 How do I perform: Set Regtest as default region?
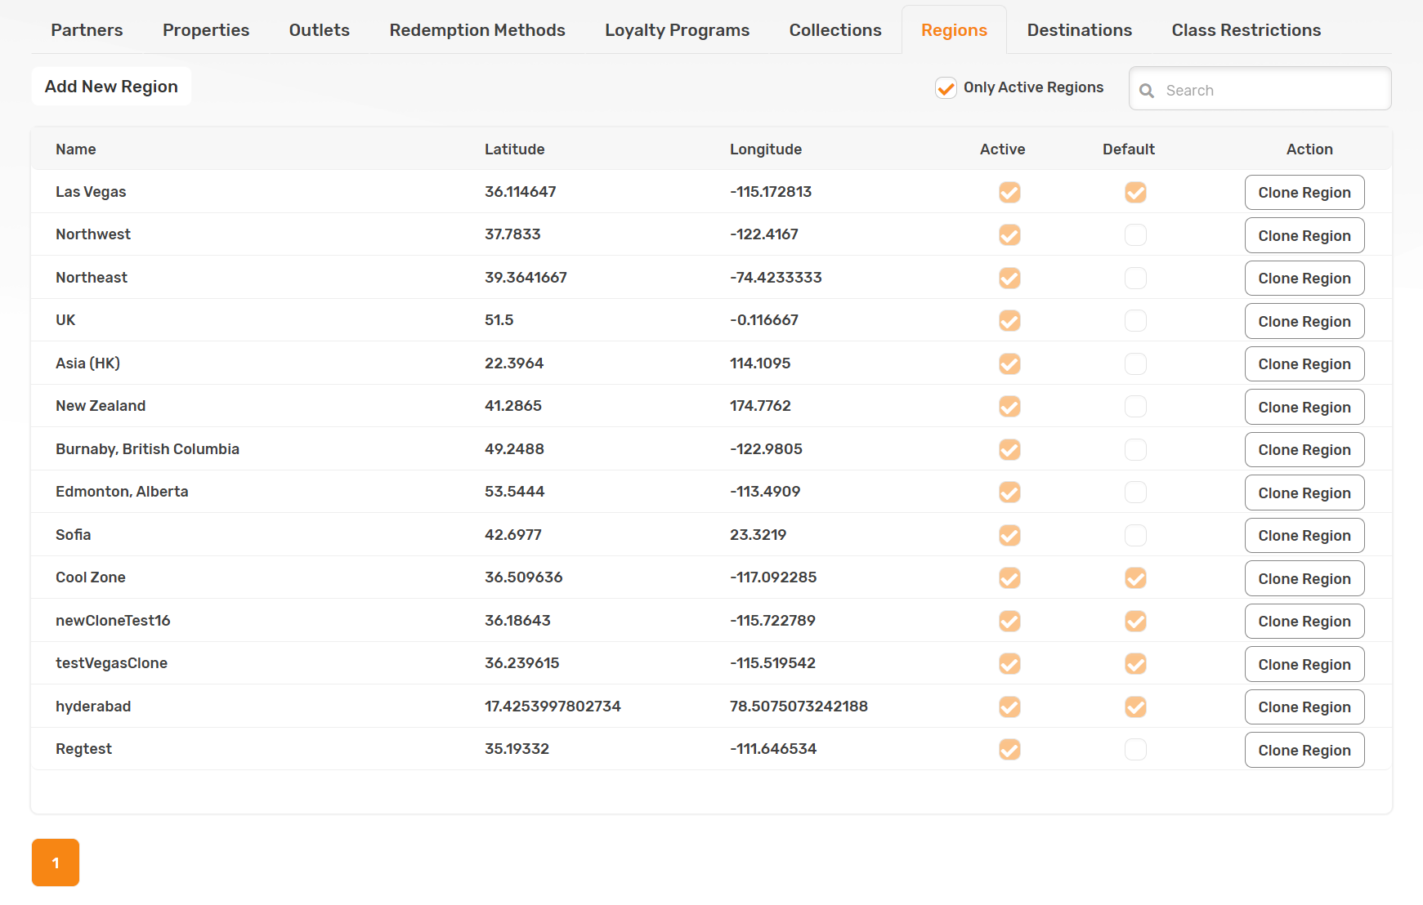click(x=1135, y=750)
